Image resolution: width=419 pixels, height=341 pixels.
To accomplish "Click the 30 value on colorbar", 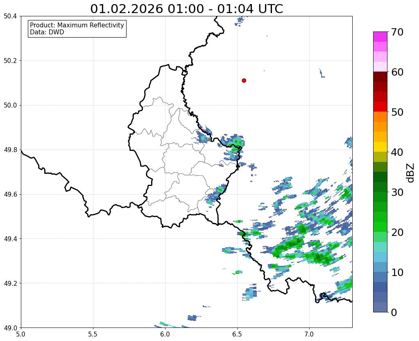I will [397, 192].
